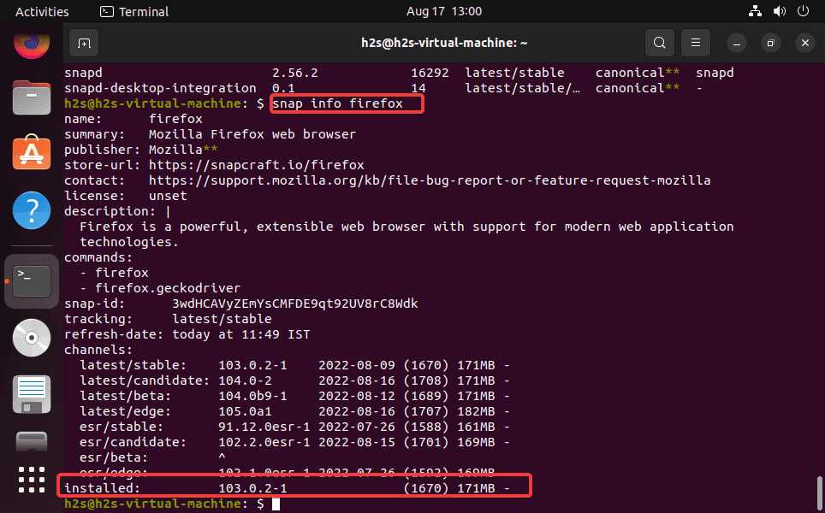Select the Terminal icon in the dock
Viewport: 825px width, 513px height.
(x=32, y=280)
